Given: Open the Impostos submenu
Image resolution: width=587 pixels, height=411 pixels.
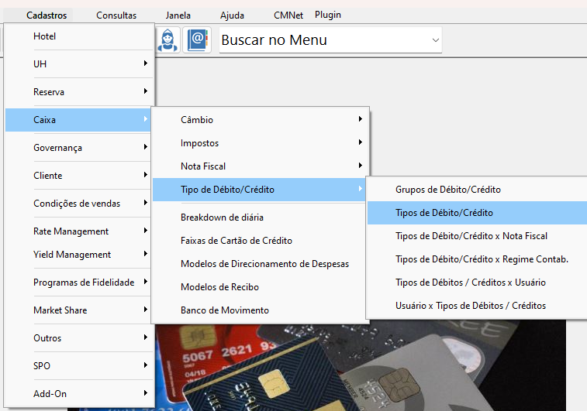Looking at the screenshot, I should tap(261, 143).
